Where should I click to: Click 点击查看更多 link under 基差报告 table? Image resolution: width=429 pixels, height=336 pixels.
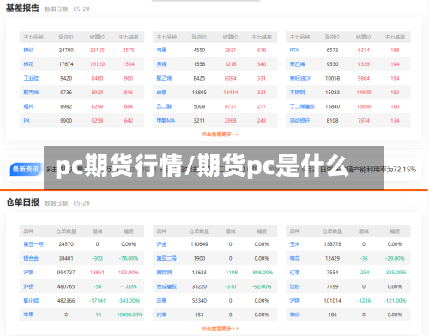point(220,135)
